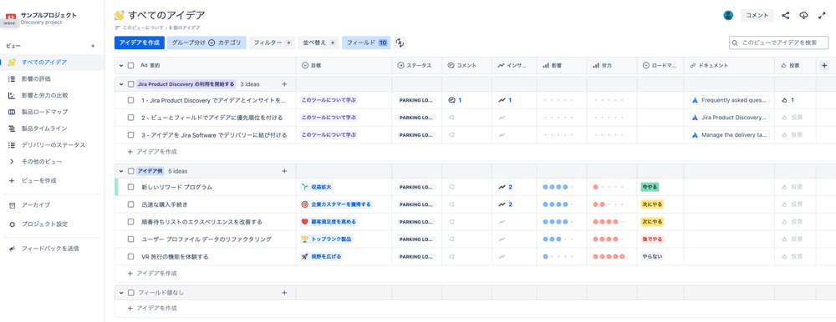Click the comment icon in row 3 - アイデアを Jira Software
This screenshot has height=322, width=836.
[x=451, y=135]
